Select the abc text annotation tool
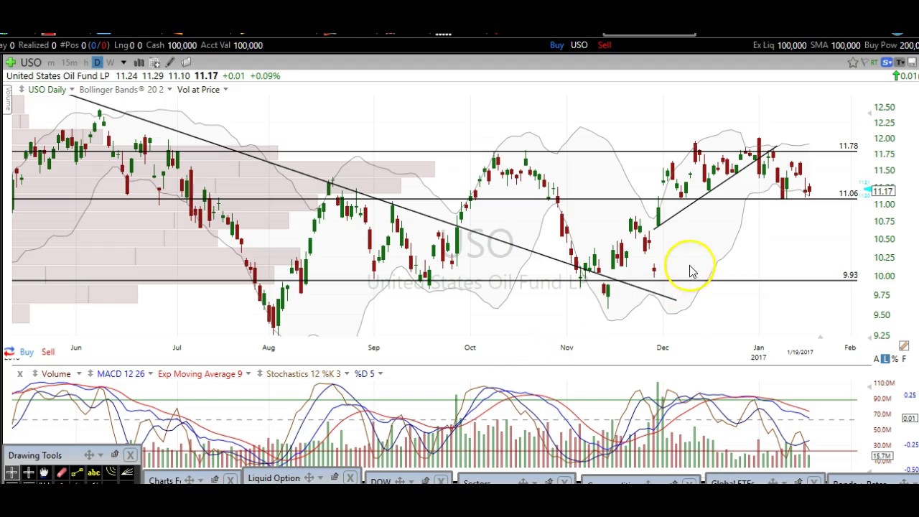This screenshot has width=919, height=517. [94, 472]
